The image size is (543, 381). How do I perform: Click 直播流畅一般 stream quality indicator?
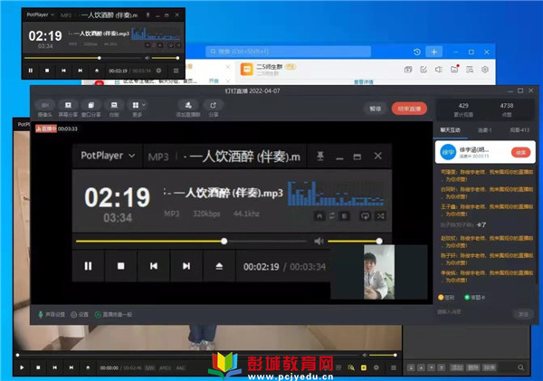(x=113, y=315)
